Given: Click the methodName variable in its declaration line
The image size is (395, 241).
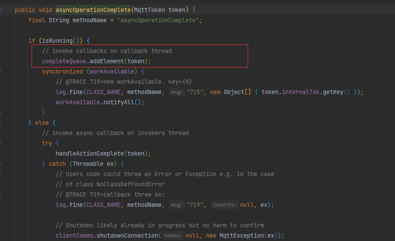Looking at the screenshot, I should (x=90, y=20).
